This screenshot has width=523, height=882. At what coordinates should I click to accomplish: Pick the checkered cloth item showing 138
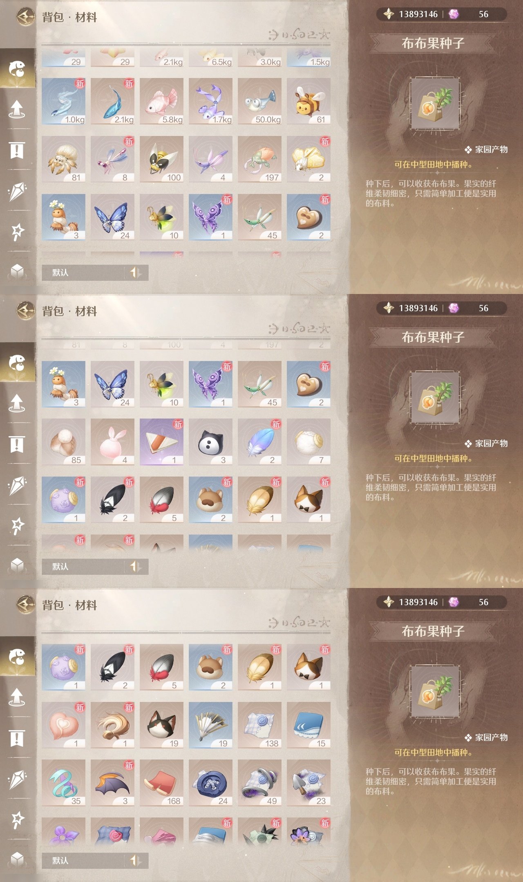(x=259, y=725)
